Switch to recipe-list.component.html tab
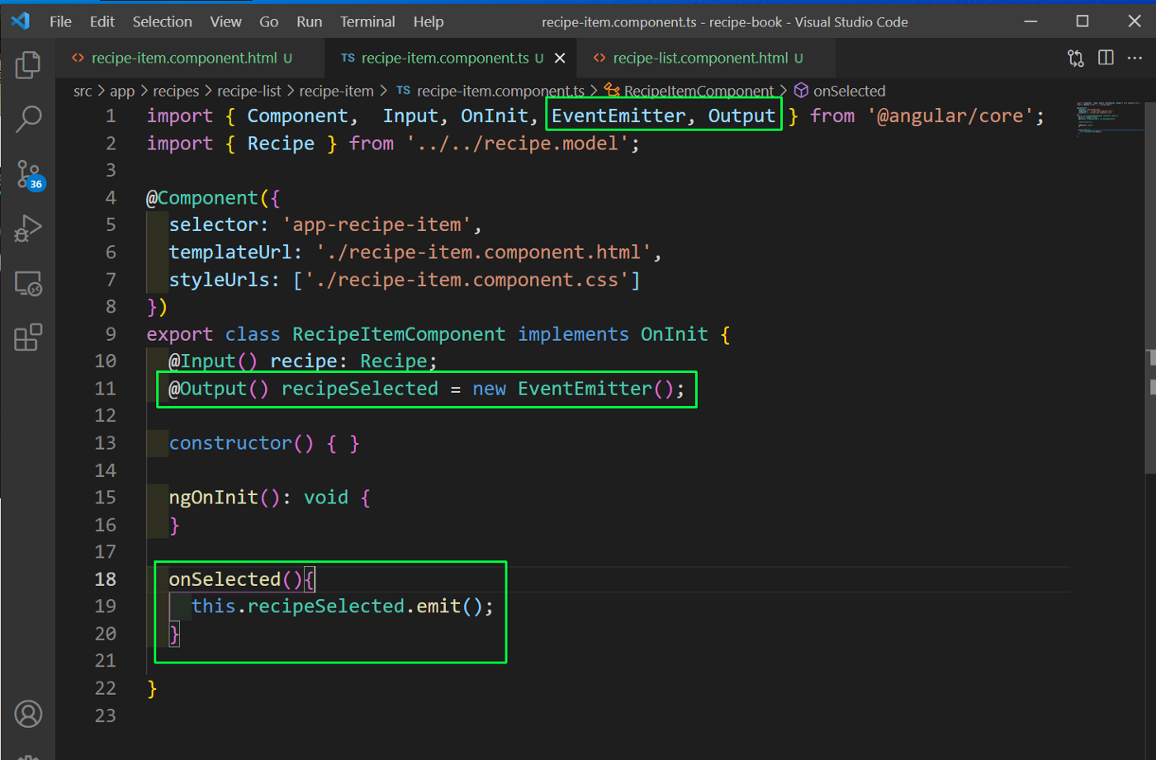 coord(708,58)
